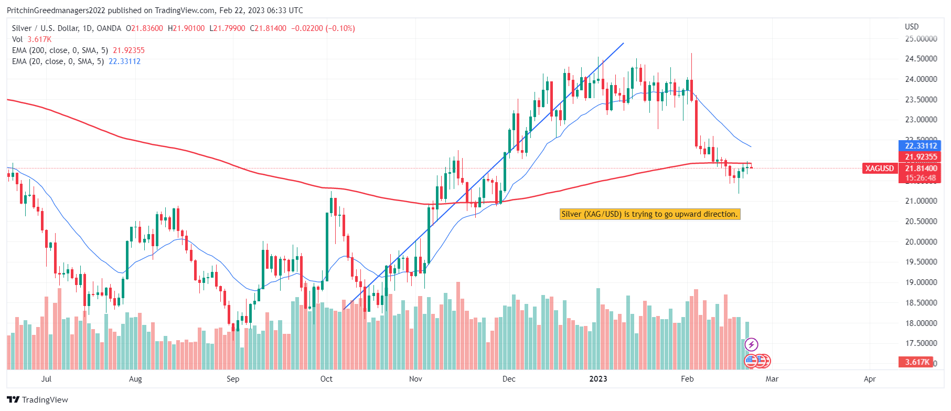Click the Silver / U.S. Dollar symbol title

pyautogui.click(x=67, y=28)
